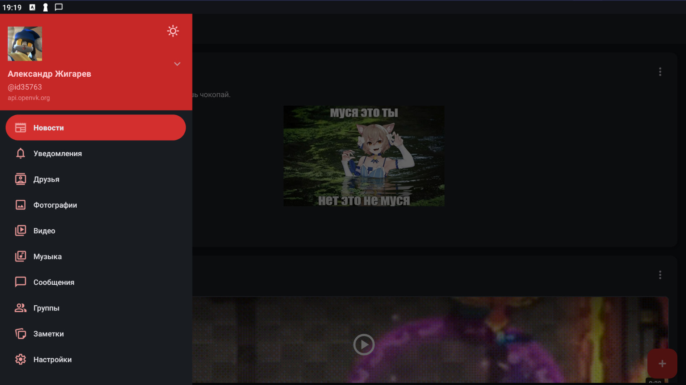Expand the account switcher chevron
Viewport: 686px width, 385px height.
[177, 64]
